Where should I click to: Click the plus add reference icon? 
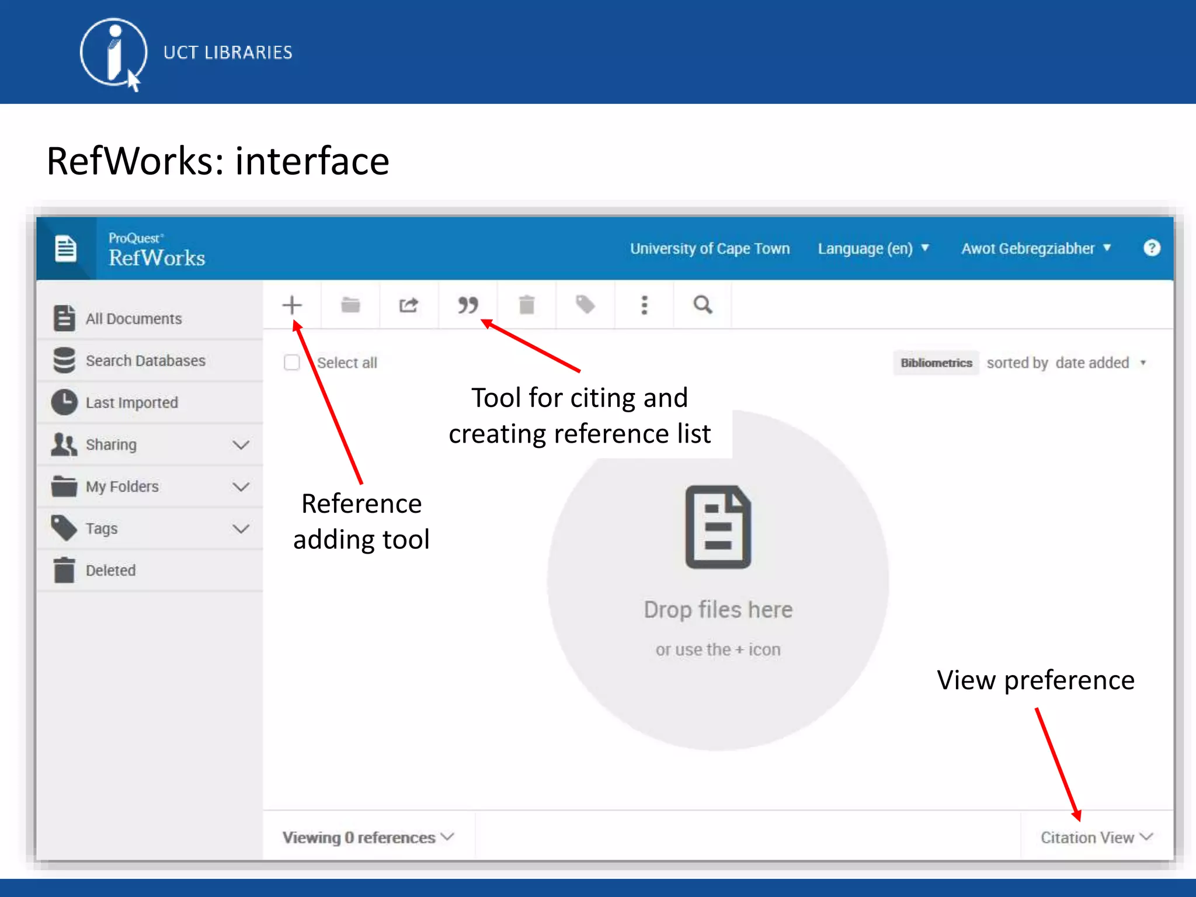tap(292, 305)
